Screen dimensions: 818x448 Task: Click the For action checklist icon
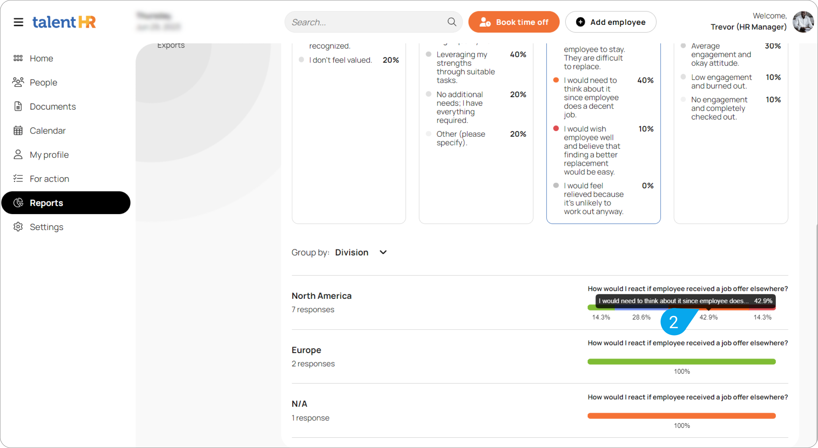pos(18,179)
